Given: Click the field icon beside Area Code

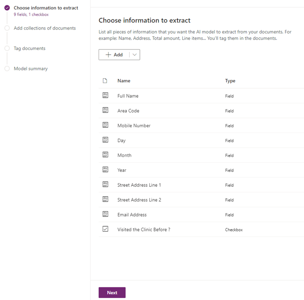Looking at the screenshot, I should click(105, 110).
